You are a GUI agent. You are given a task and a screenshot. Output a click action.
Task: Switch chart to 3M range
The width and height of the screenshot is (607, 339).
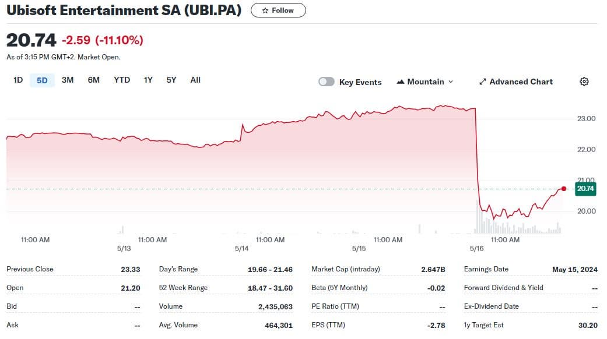pos(68,80)
